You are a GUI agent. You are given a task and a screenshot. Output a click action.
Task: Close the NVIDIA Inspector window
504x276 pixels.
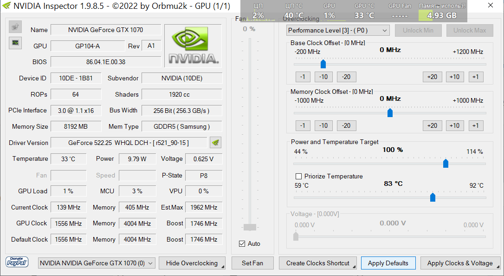[491, 6]
